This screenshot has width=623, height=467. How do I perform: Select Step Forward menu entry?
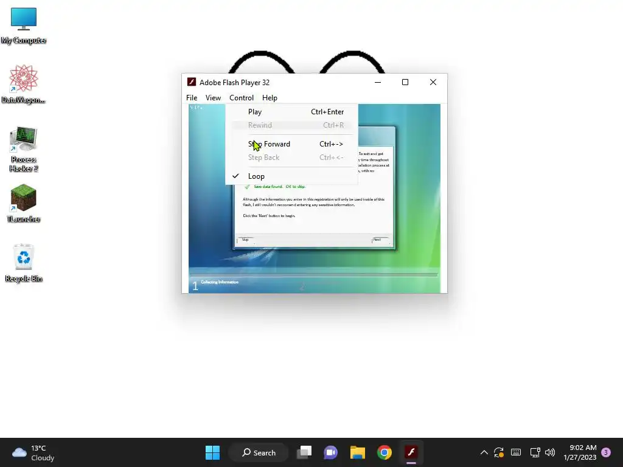coord(291,144)
